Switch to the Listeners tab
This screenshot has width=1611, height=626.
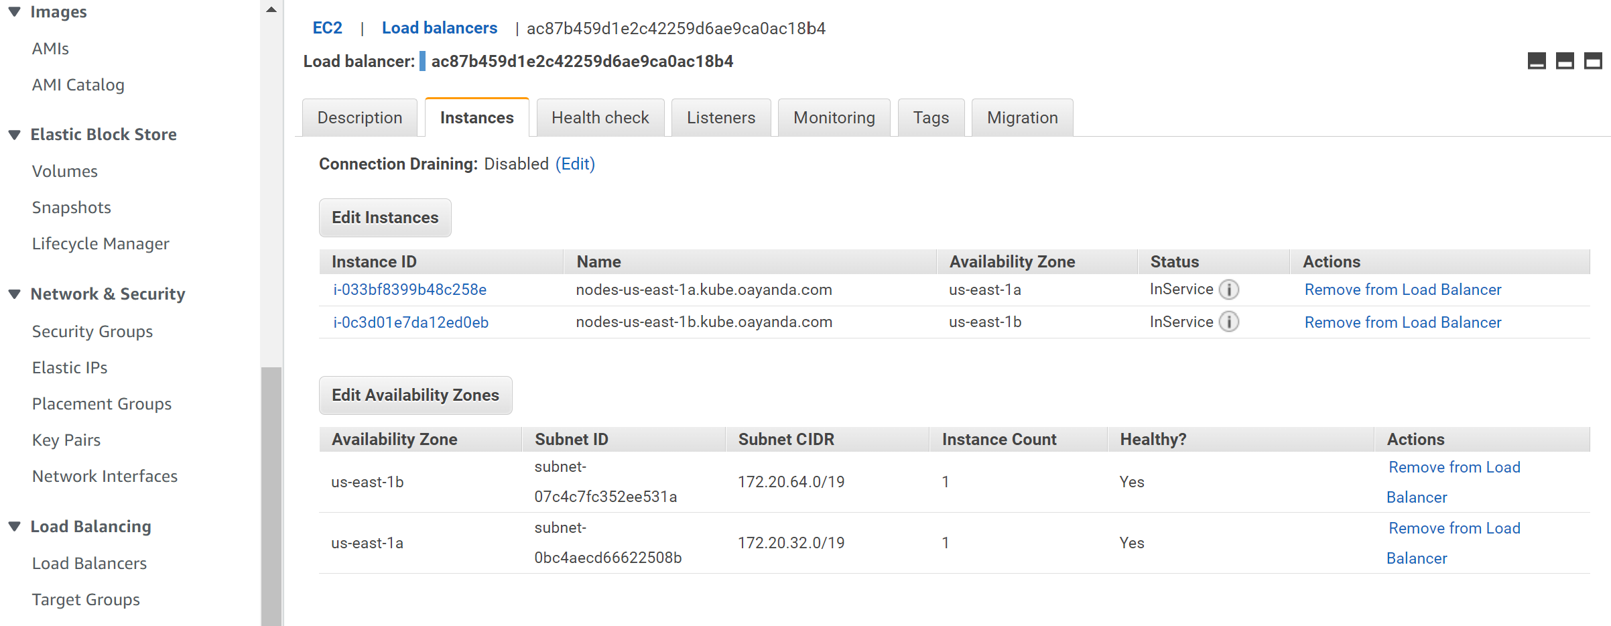(x=720, y=117)
